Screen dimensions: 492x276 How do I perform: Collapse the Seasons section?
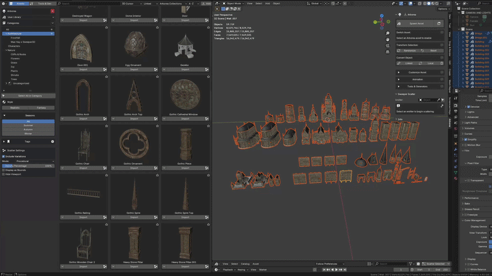tap(4, 115)
